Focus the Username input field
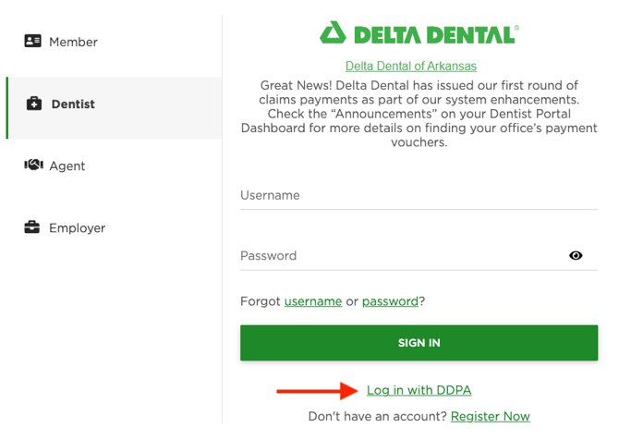This screenshot has height=440, width=619. [x=419, y=196]
